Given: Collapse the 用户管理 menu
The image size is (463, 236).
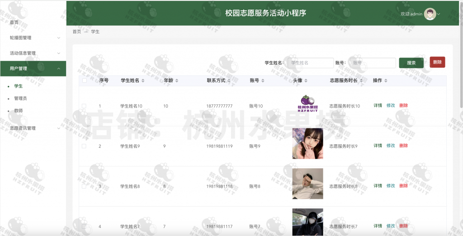Looking at the screenshot, I should 33,69.
